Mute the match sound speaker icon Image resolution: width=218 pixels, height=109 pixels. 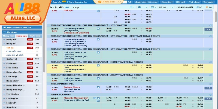tap(67, 7)
